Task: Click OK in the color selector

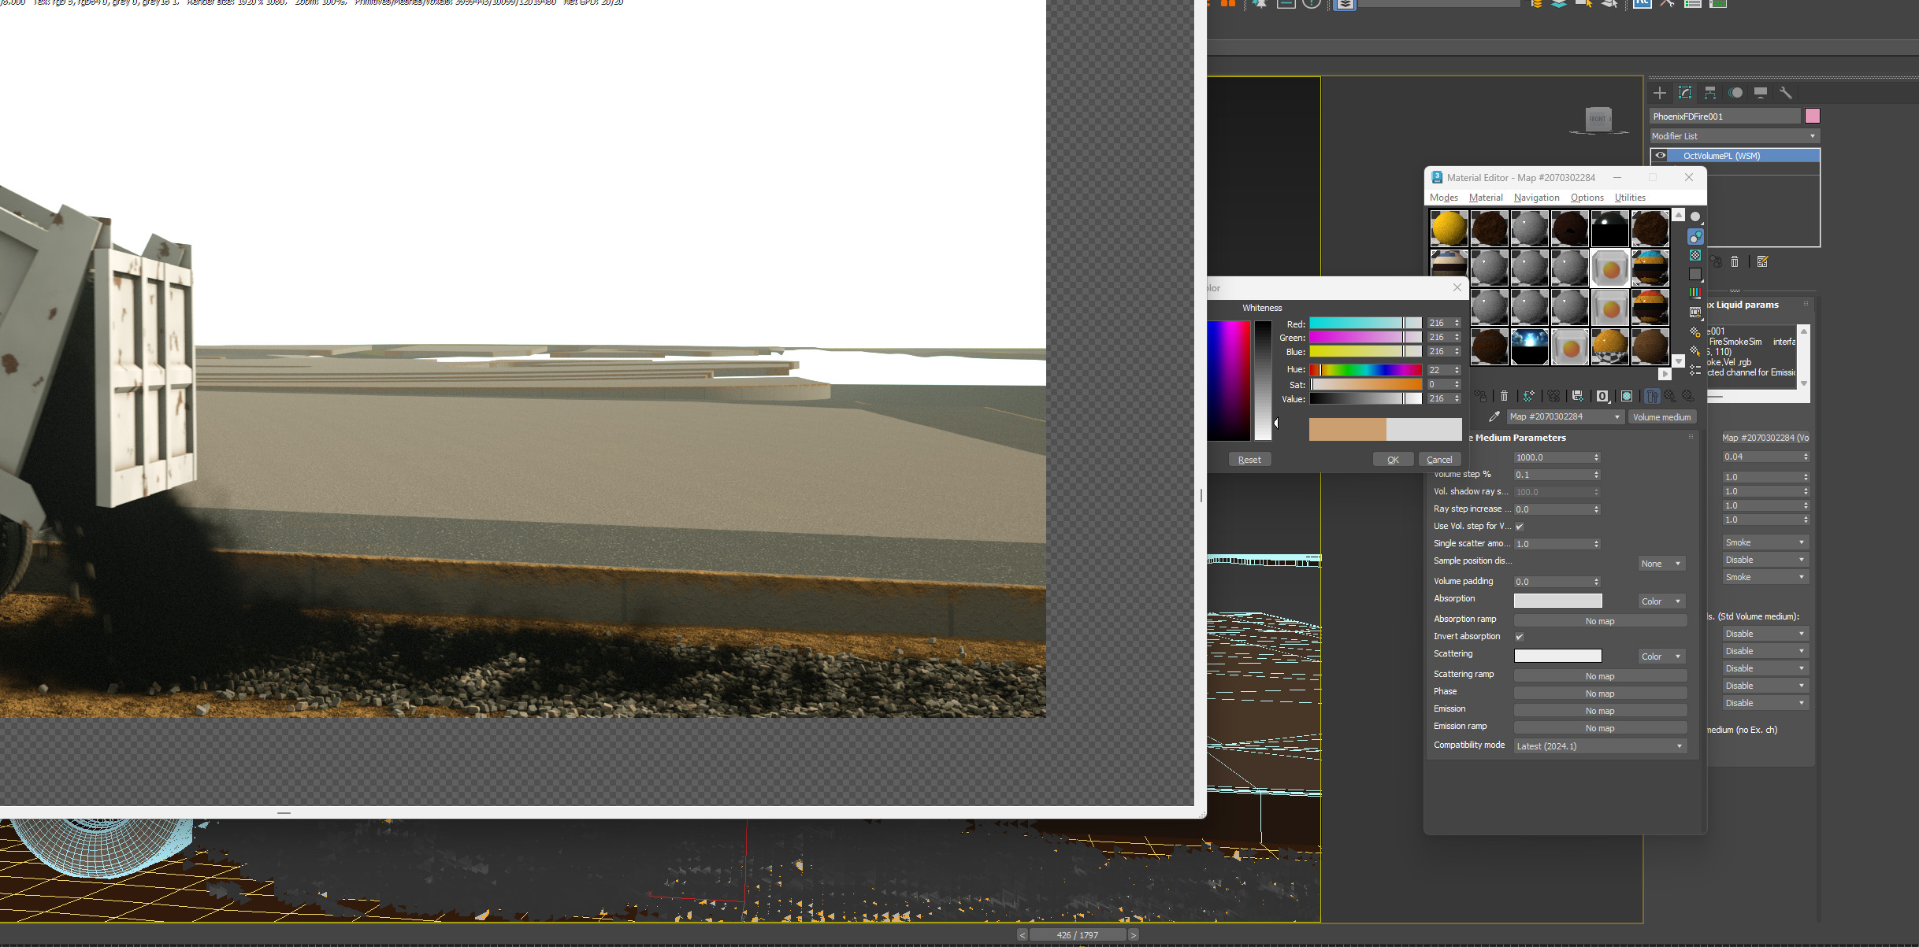Action: coord(1393,460)
